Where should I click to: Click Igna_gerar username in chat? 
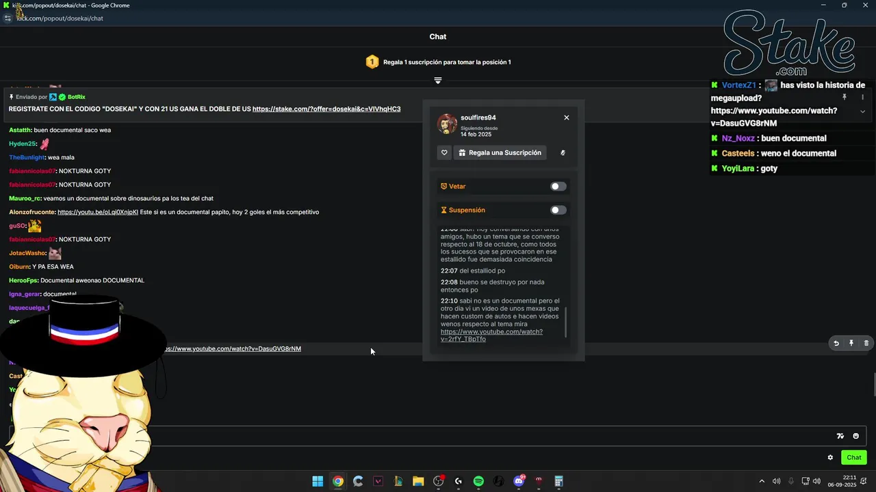point(25,294)
